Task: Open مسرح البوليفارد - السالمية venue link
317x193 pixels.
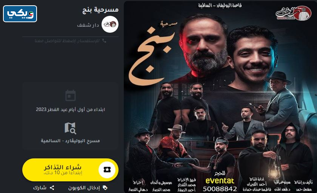Action: (70, 141)
